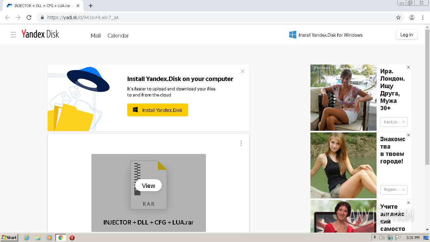Open the track.jo... ad link
This screenshot has height=242, width=430.
click(x=394, y=122)
